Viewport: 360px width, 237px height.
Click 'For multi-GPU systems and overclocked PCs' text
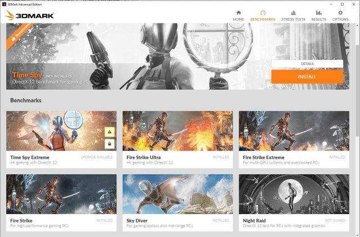click(x=281, y=162)
